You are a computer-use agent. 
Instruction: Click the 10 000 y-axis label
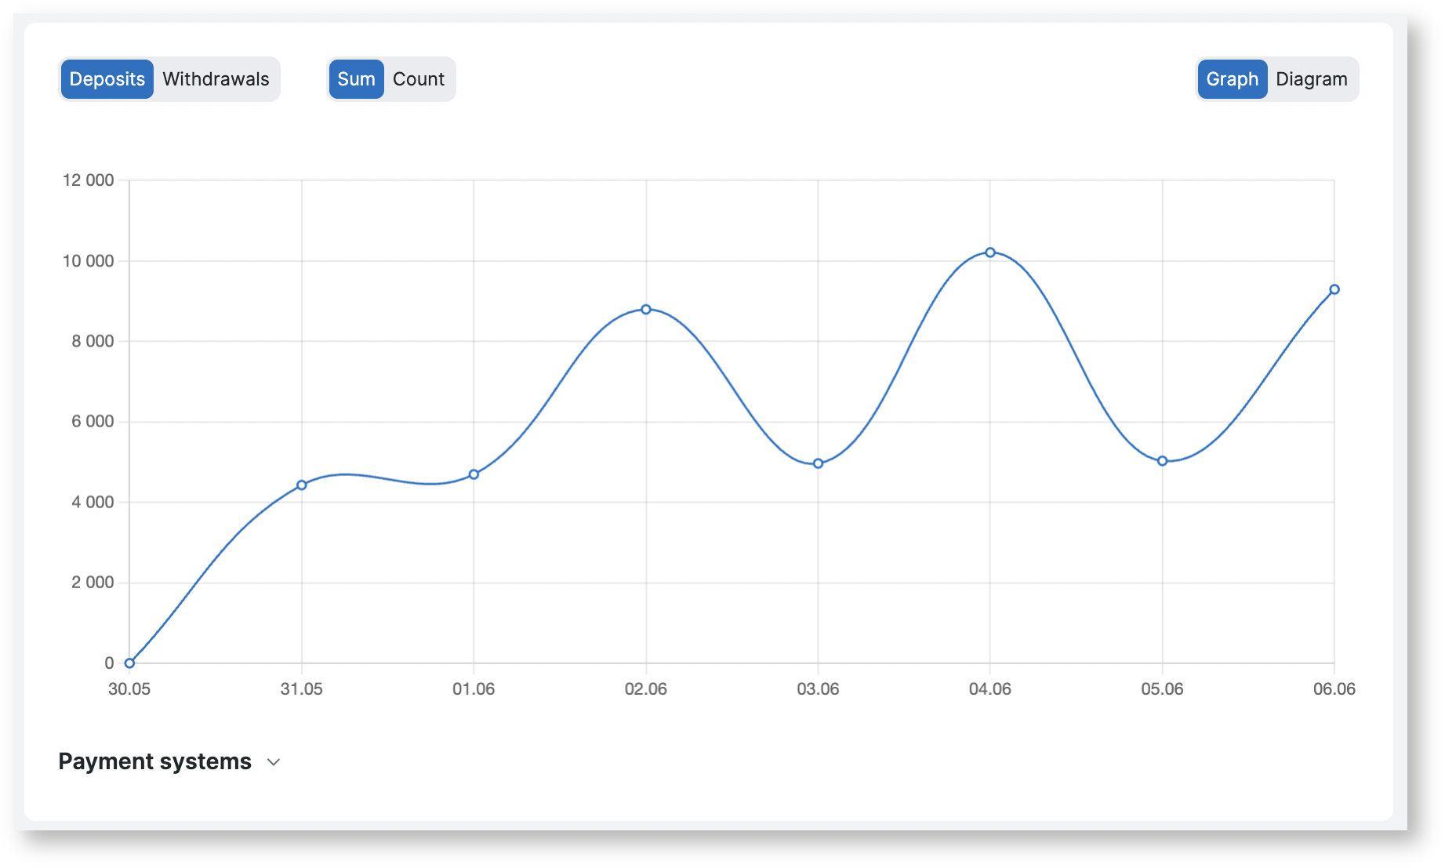point(88,261)
